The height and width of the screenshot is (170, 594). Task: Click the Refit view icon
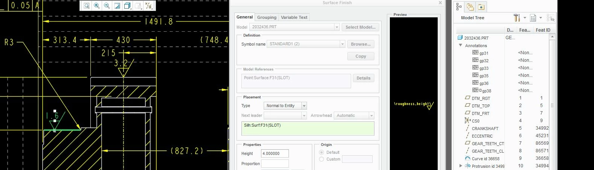click(87, 6)
